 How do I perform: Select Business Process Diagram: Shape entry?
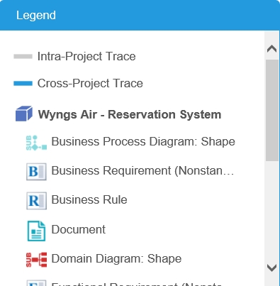143,142
